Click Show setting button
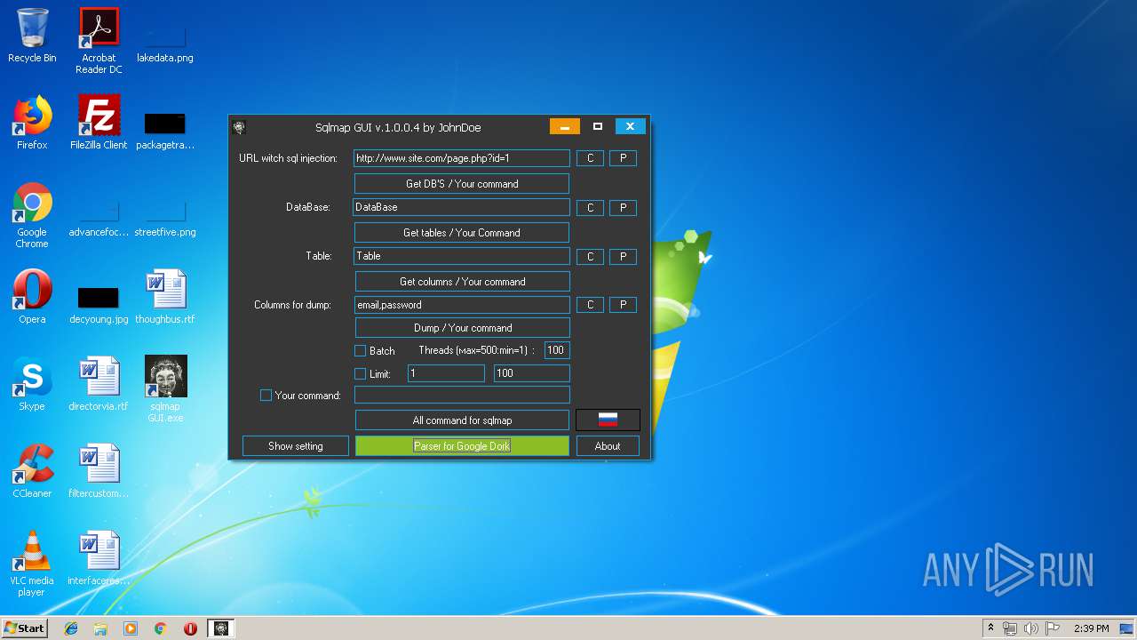The image size is (1137, 640). [296, 446]
